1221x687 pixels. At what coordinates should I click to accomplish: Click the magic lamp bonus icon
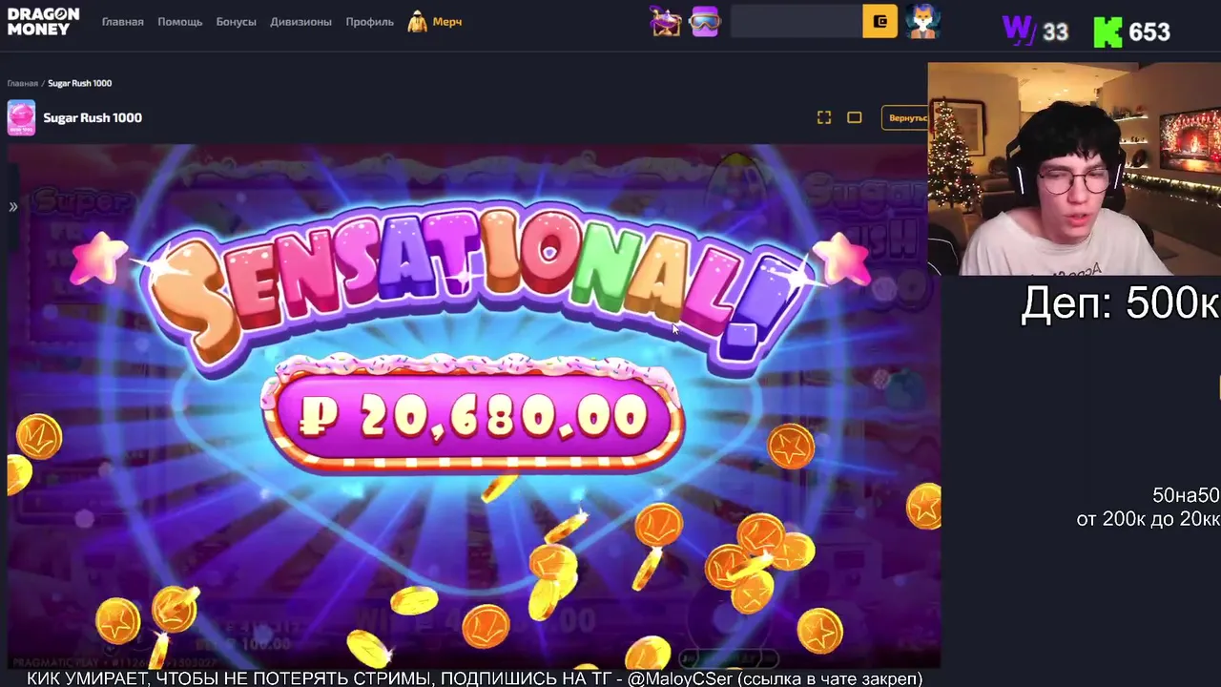point(666,21)
